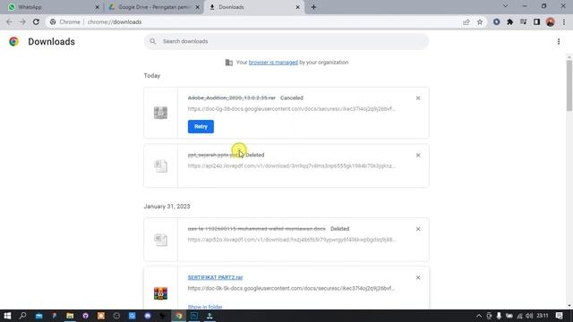Click the magnifier icon in search downloads

(153, 41)
